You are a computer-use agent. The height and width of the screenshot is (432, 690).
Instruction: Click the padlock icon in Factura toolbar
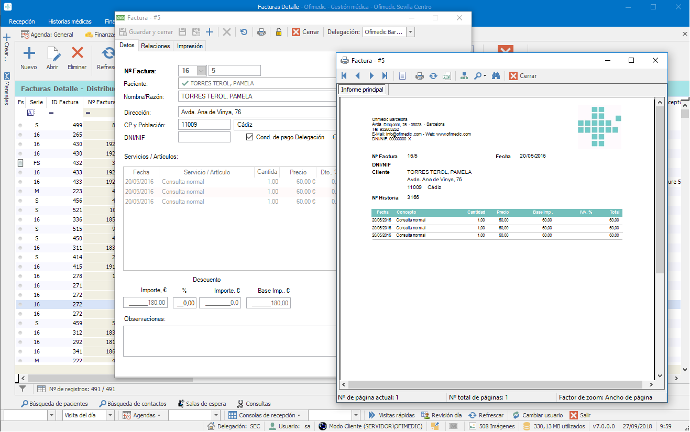pyautogui.click(x=279, y=32)
